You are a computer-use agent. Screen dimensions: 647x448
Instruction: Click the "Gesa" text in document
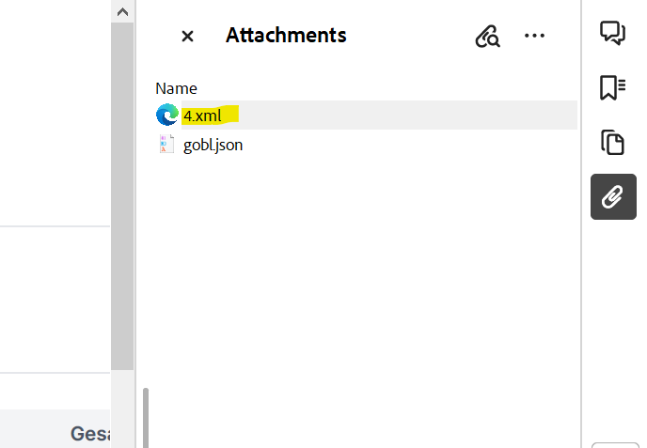90,434
